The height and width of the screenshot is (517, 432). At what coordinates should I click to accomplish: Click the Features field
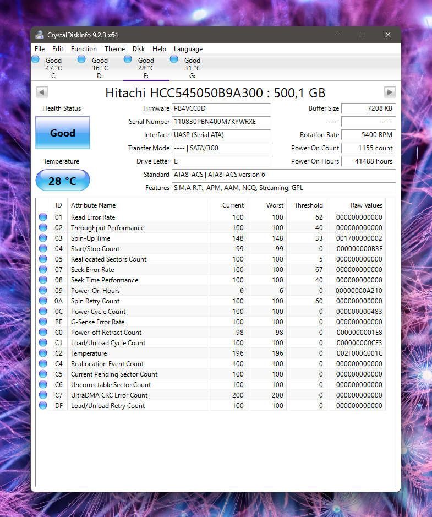(284, 188)
